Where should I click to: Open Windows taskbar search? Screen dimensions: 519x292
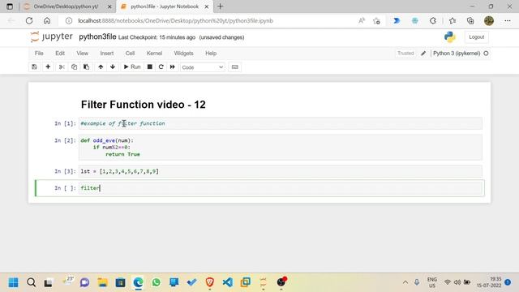pyautogui.click(x=31, y=282)
